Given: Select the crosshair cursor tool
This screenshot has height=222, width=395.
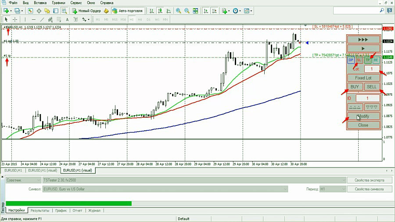Looking at the screenshot, I should point(15,19).
